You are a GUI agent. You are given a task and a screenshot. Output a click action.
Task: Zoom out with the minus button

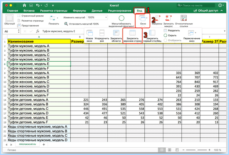[x=184, y=150]
